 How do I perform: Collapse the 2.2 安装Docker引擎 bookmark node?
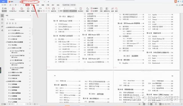[x=8, y=48]
